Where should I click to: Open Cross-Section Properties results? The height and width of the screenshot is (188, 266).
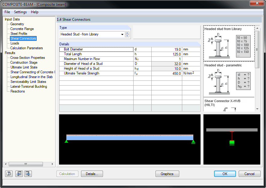(28, 58)
